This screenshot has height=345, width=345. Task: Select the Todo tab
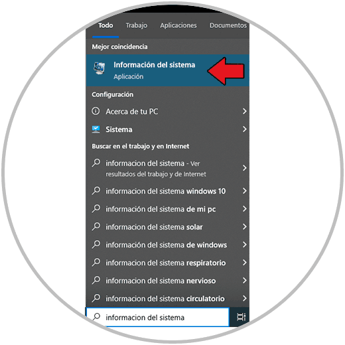click(105, 25)
